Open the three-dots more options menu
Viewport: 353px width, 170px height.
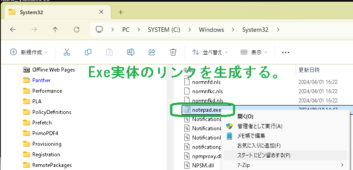coord(286,53)
